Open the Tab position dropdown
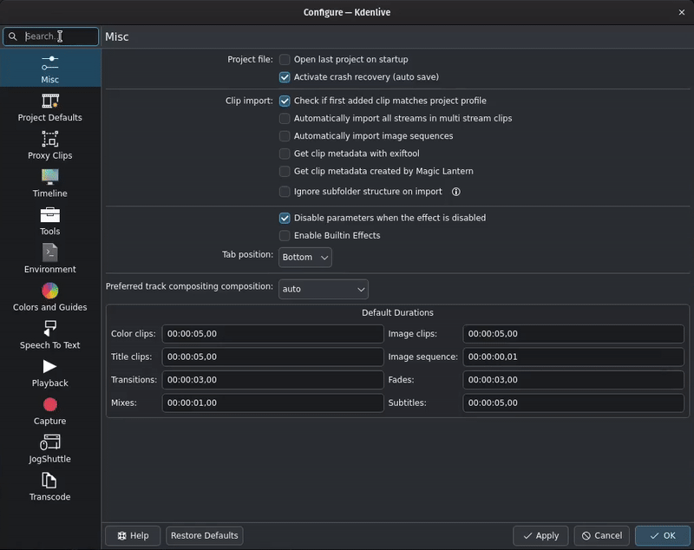 (x=305, y=257)
